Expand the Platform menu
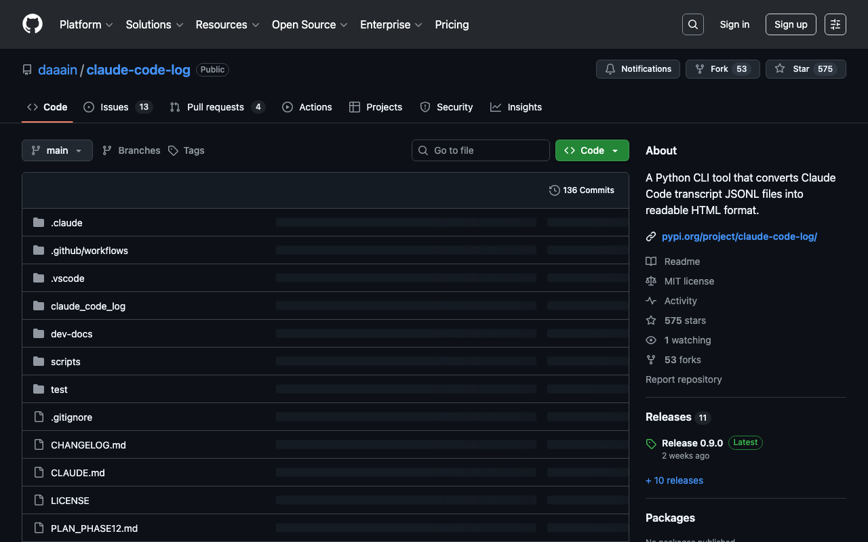Viewport: 868px width, 542px height. pos(85,24)
